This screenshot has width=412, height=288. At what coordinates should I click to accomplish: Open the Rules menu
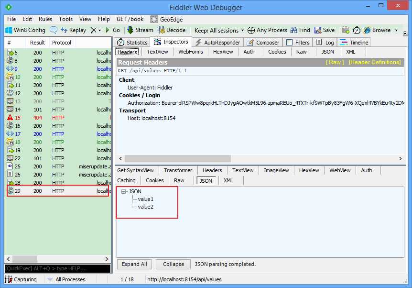point(45,19)
